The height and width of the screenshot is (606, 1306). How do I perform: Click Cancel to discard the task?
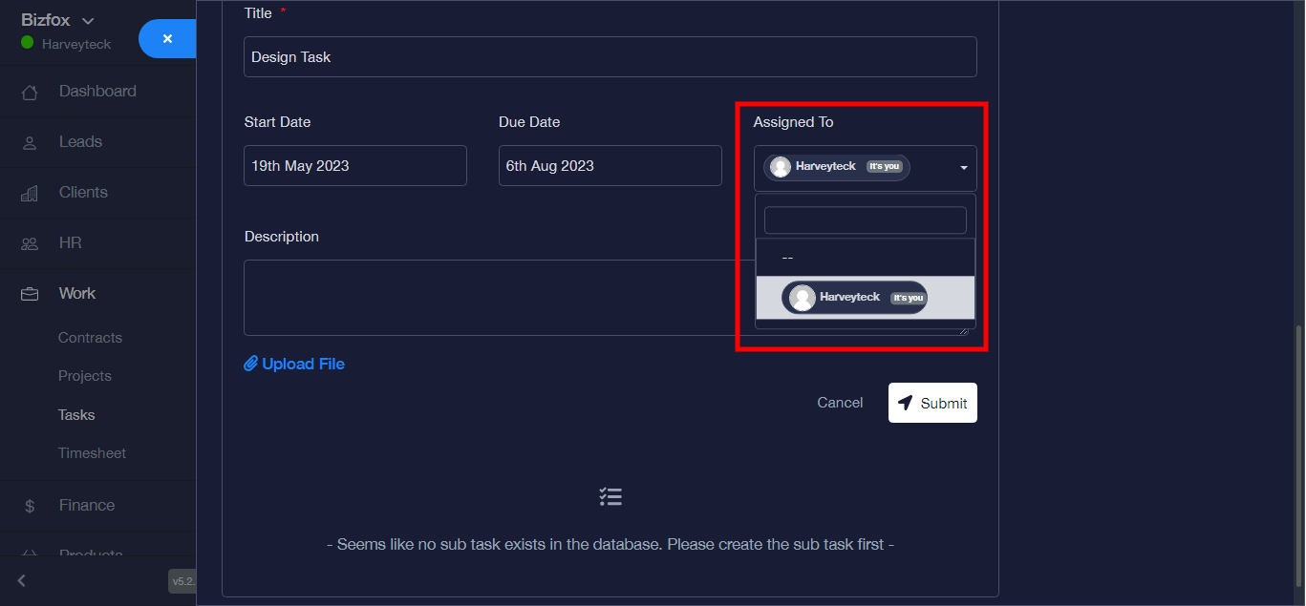coord(840,403)
